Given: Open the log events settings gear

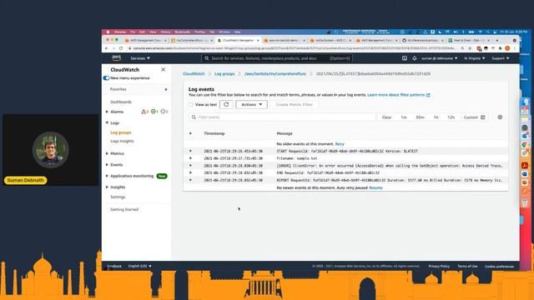Looking at the screenshot, I should (500, 117).
